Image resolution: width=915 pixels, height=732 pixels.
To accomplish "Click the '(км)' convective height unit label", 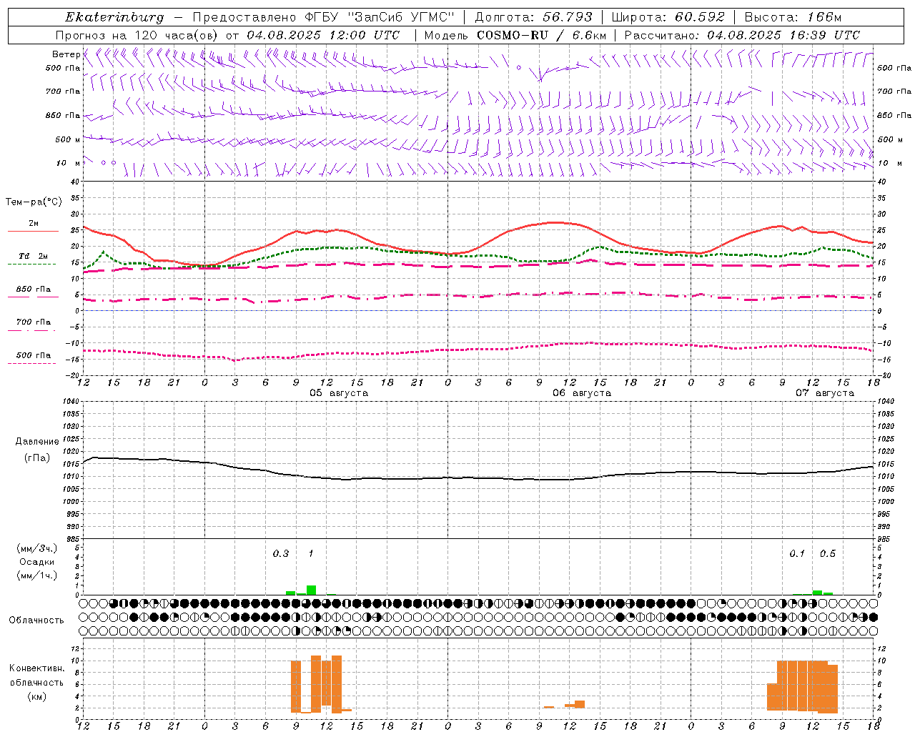I will (x=37, y=697).
